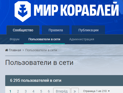Go to page 6
This screenshot has height=93, width=123.
[49, 91]
